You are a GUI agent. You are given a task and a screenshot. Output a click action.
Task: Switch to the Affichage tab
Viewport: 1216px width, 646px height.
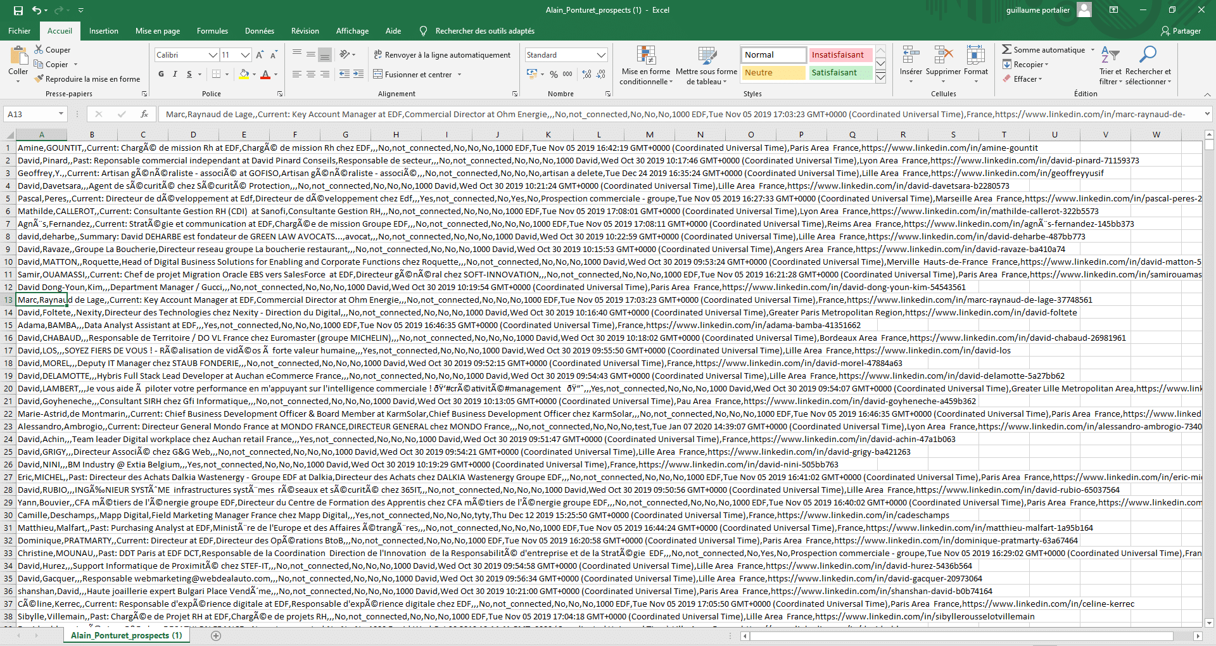[x=352, y=31]
